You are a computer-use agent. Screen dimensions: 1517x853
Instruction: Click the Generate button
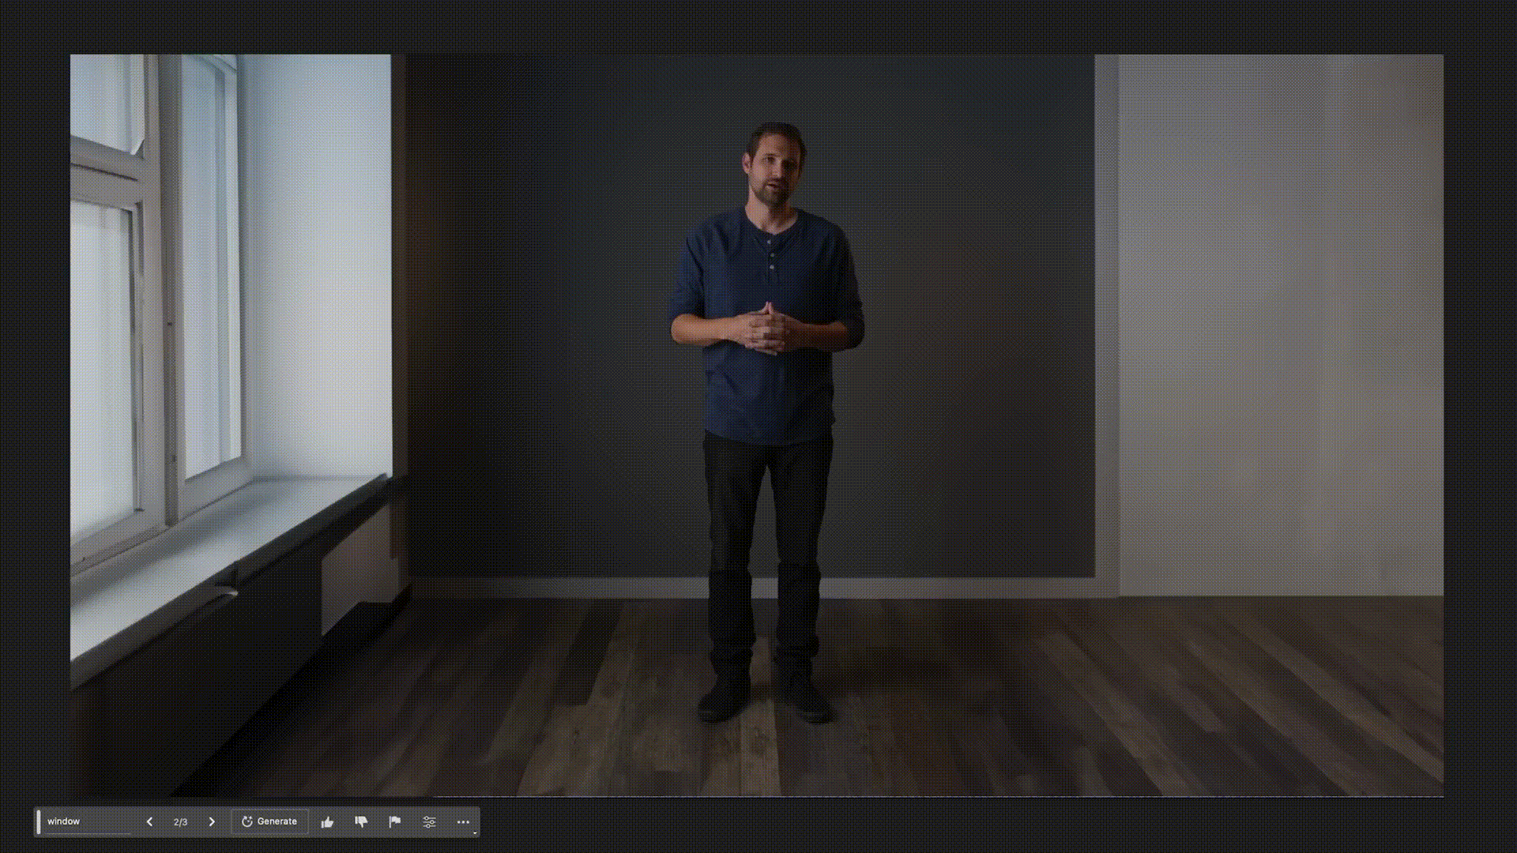point(269,821)
